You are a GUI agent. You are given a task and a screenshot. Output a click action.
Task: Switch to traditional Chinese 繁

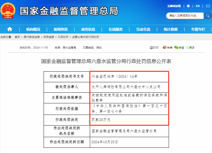click(188, 6)
